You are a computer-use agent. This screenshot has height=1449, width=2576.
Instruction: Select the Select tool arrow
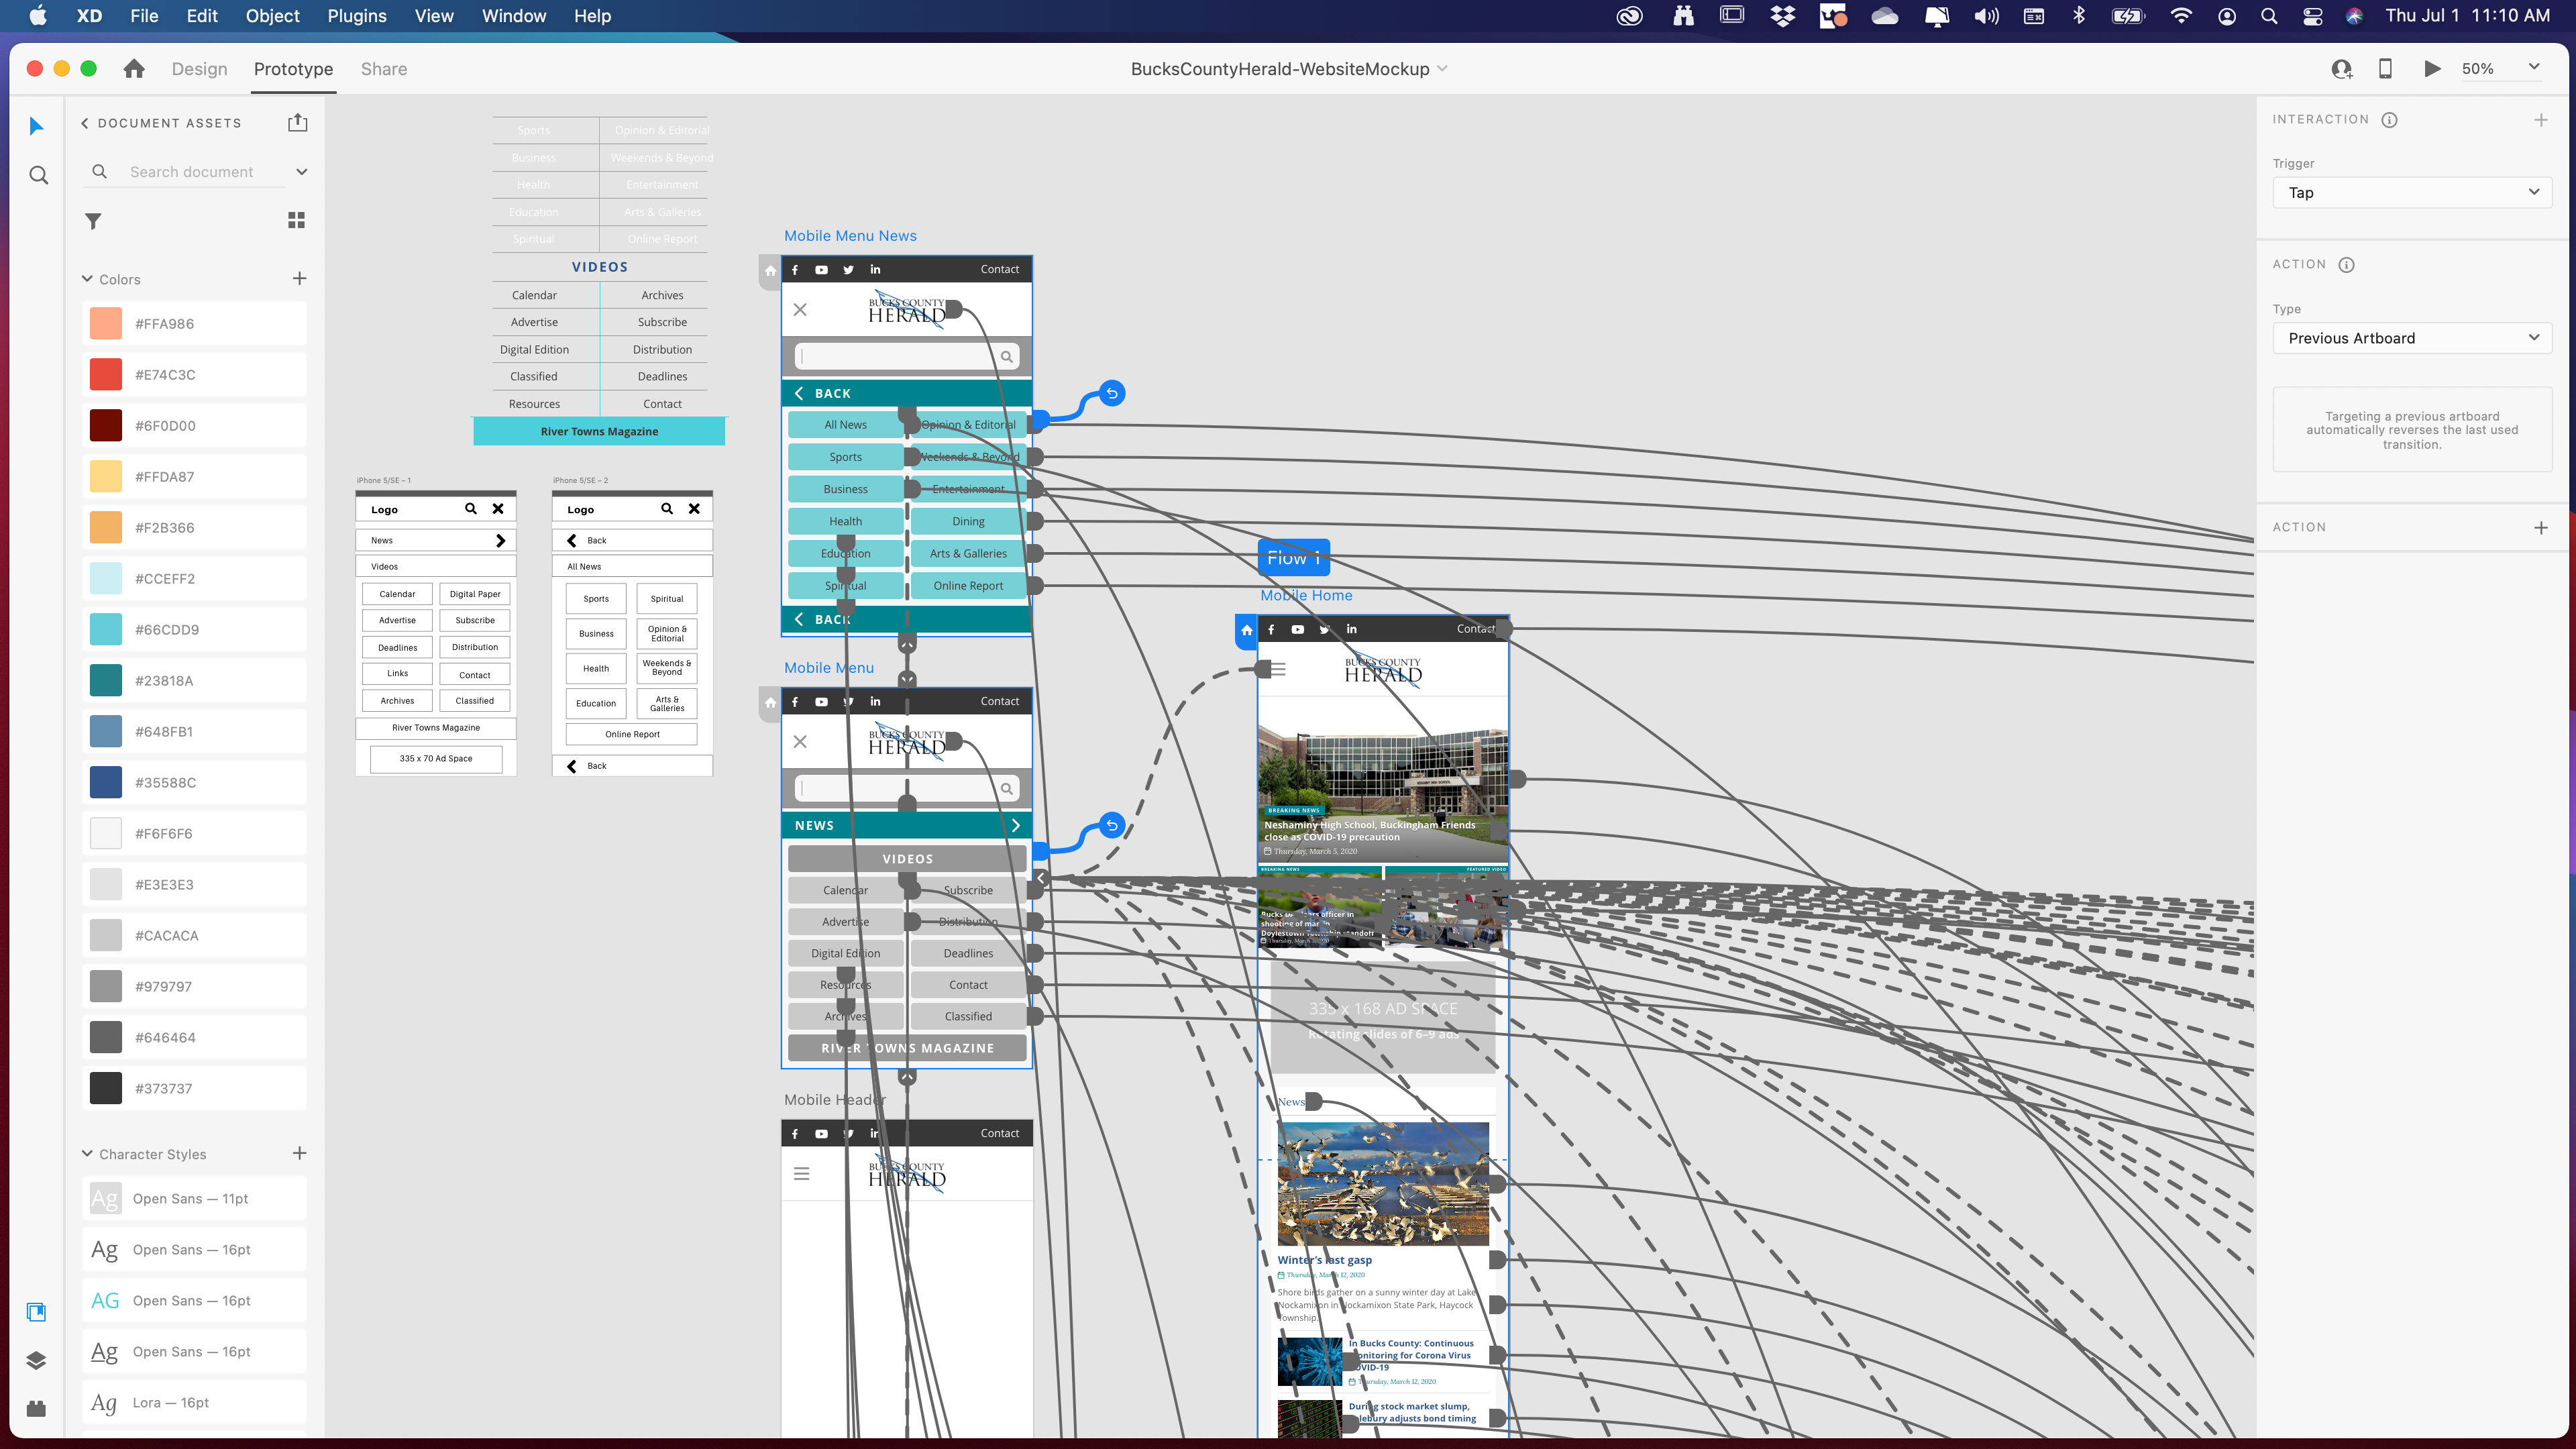coord(37,126)
